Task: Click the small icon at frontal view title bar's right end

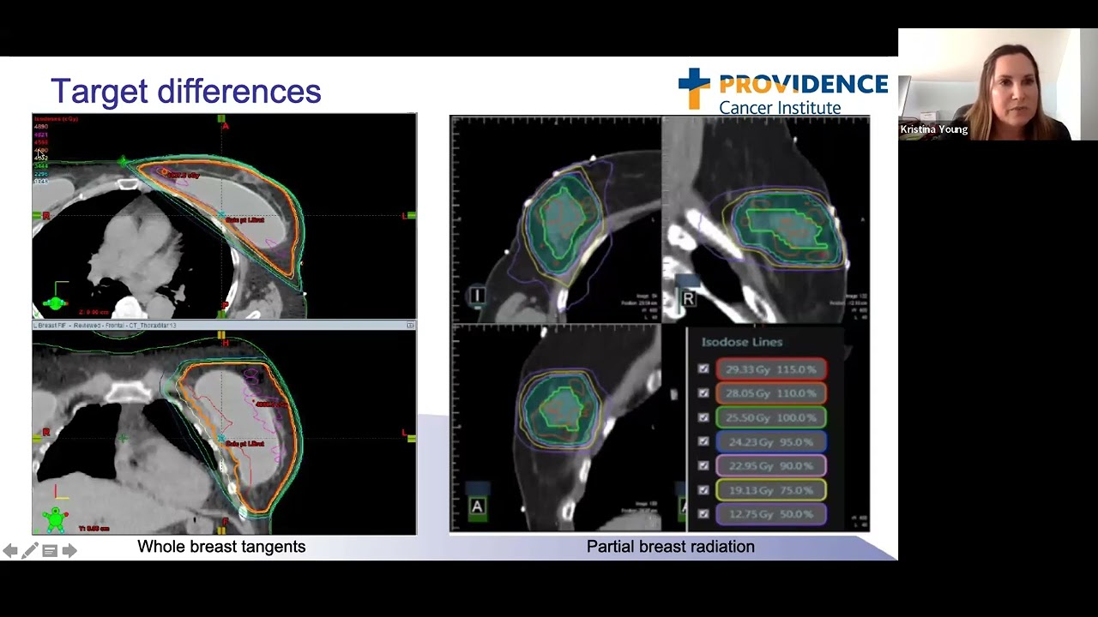Action: (x=410, y=326)
